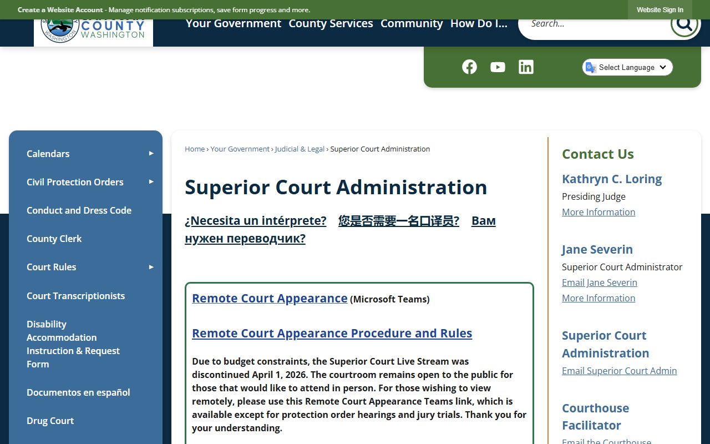The image size is (710, 444).
Task: Click Create a Website Account link
Action: pyautogui.click(x=60, y=10)
